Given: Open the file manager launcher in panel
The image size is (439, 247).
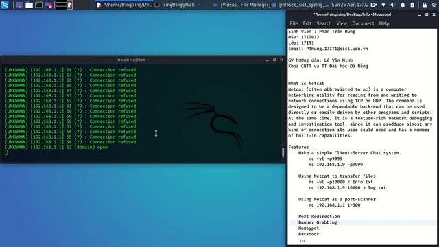Looking at the screenshot, I should point(29,5).
